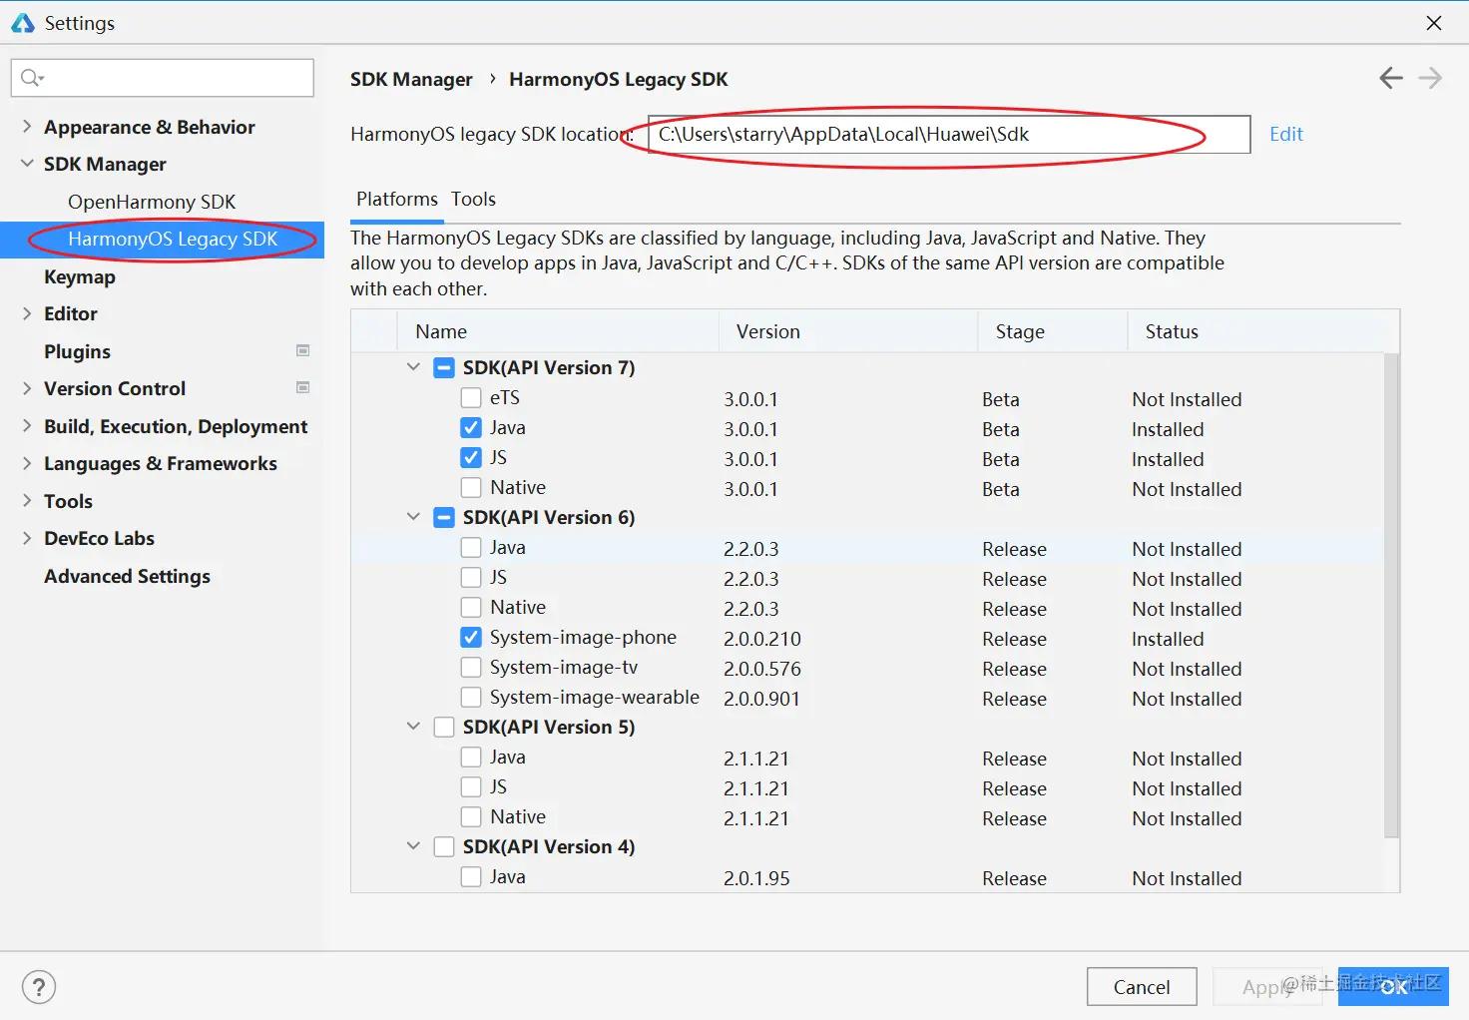
Task: Click the search magnifier icon in settings
Action: point(31,78)
